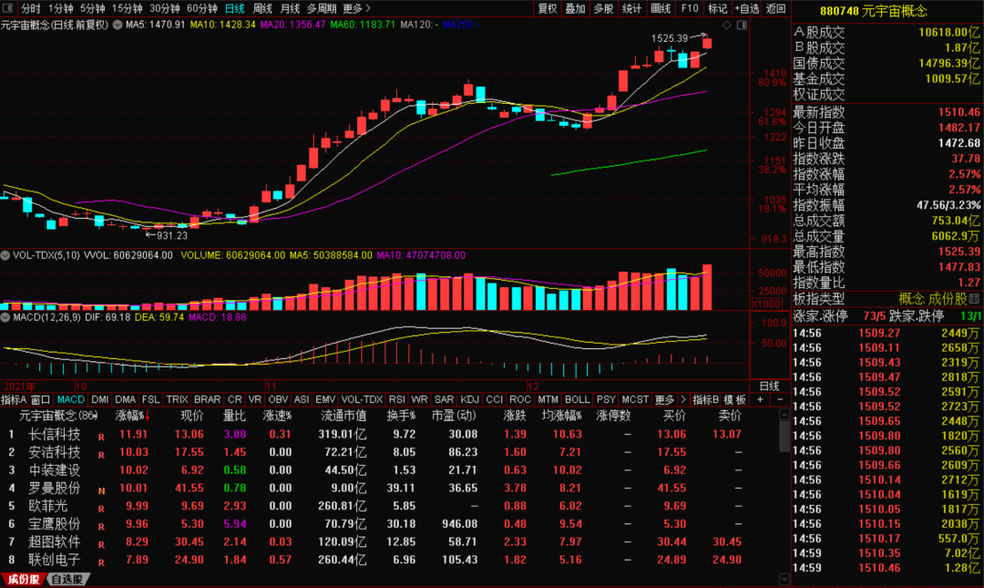The width and height of the screenshot is (984, 588).
Task: Select the KDJ indicator tab
Action: tap(469, 400)
